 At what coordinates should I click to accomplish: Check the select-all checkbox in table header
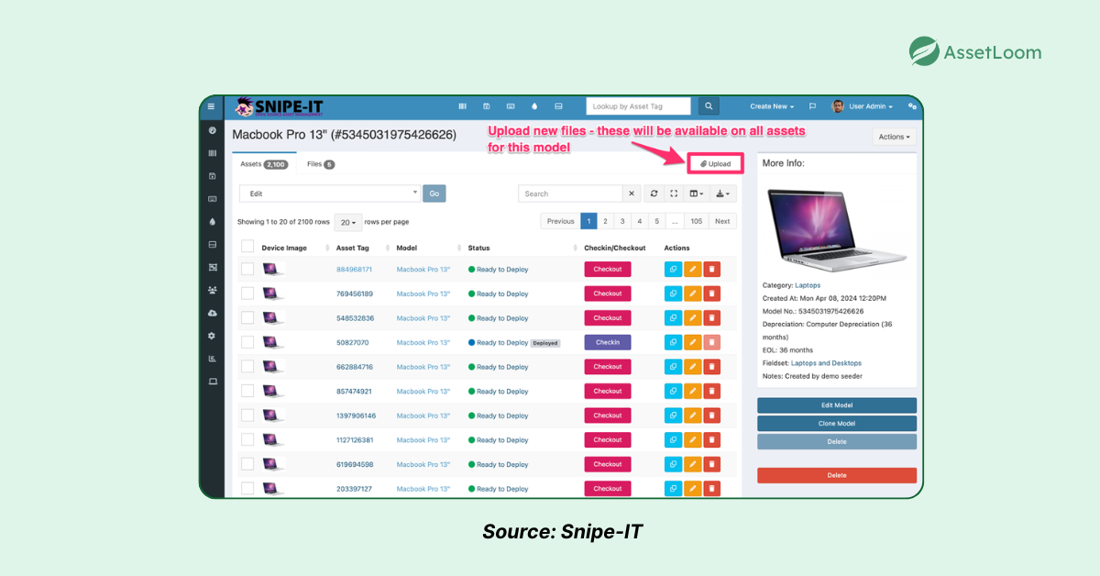[x=246, y=247]
